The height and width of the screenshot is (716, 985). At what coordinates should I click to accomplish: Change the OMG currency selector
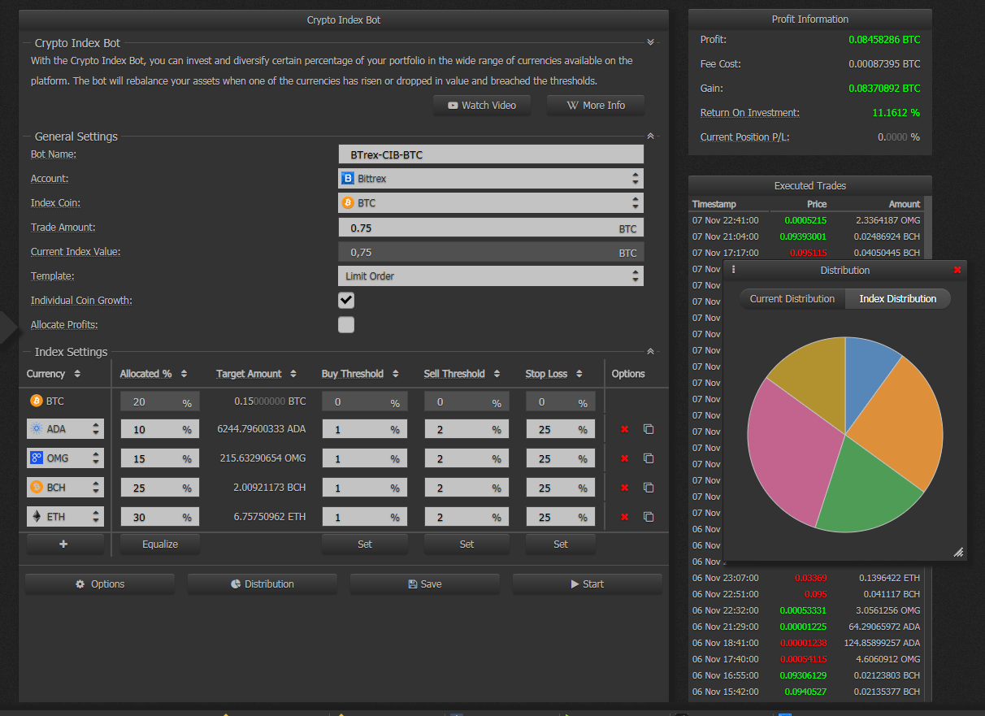65,458
